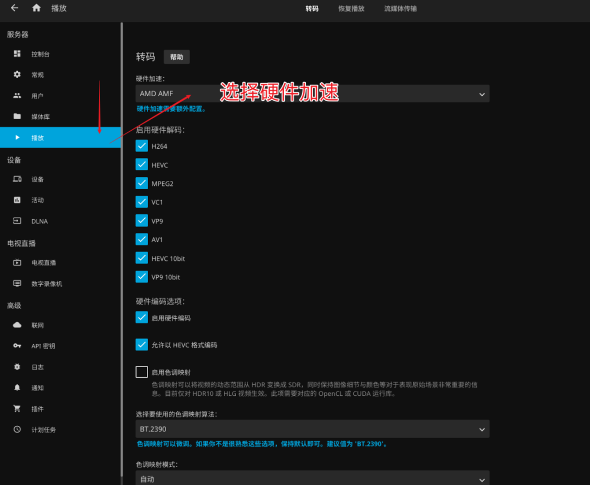590x485 pixels.
Task: Open the API 密钥 page label
Action: tap(43, 346)
